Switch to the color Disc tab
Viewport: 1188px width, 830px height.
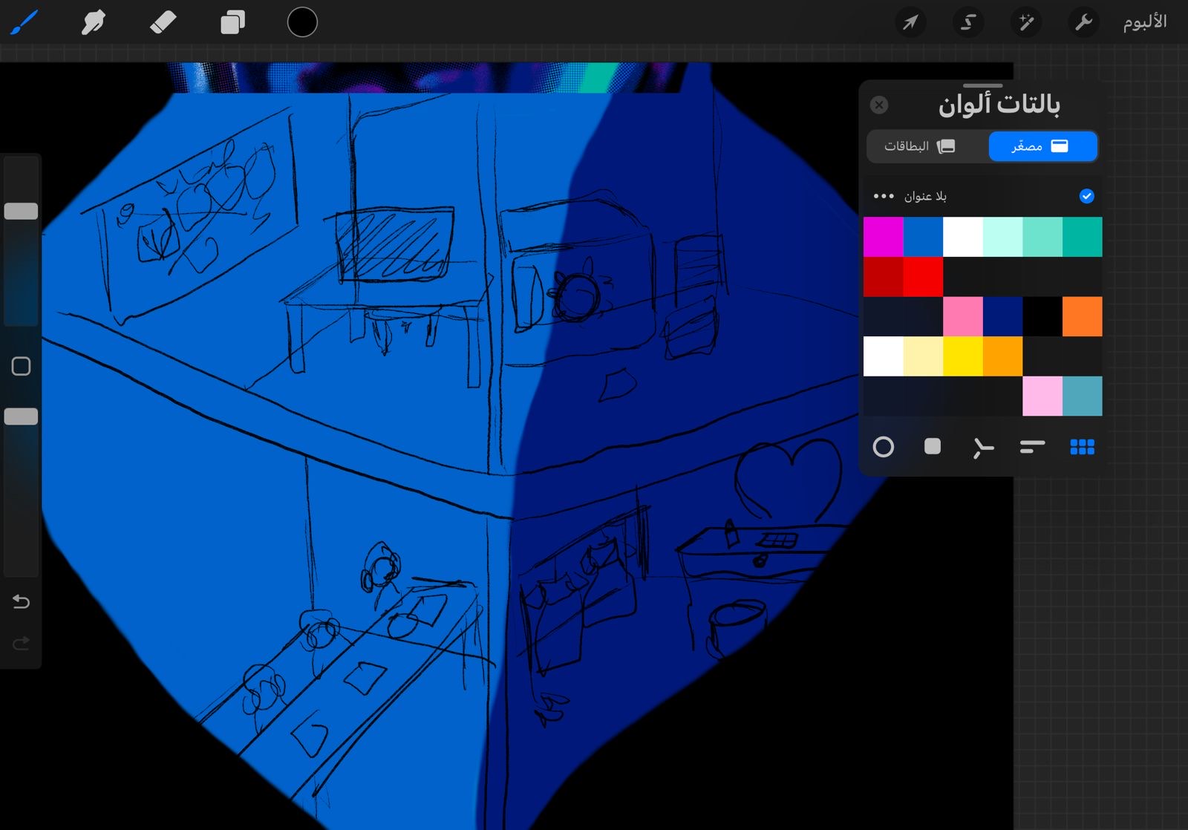884,447
